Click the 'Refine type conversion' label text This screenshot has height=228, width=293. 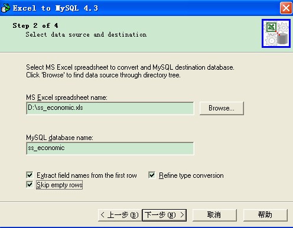point(191,175)
